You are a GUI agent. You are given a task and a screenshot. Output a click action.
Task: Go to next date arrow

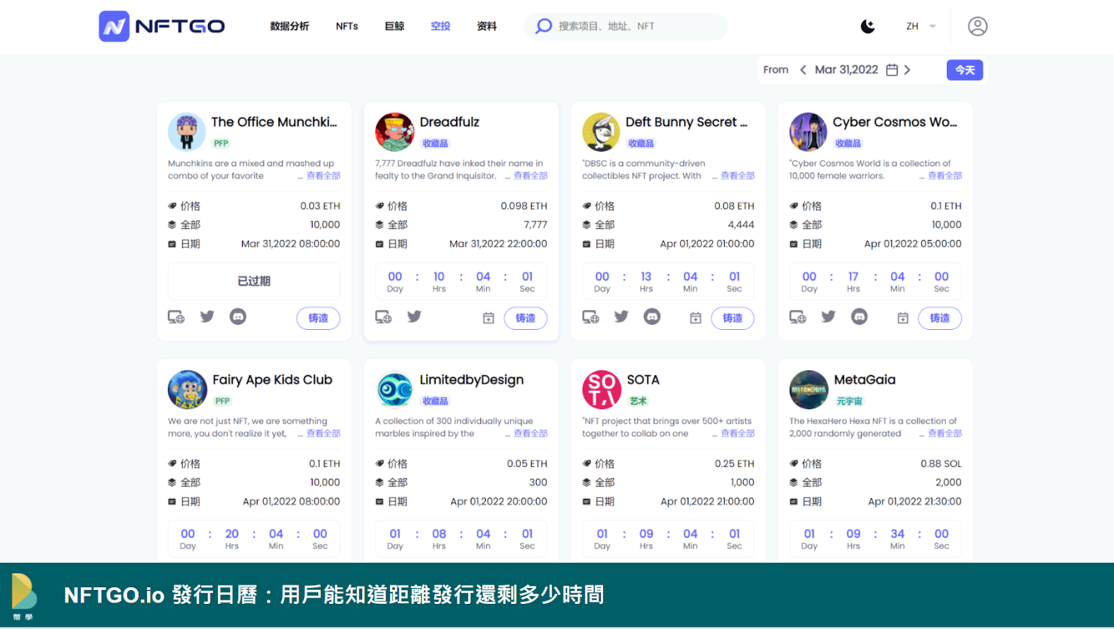tap(907, 70)
